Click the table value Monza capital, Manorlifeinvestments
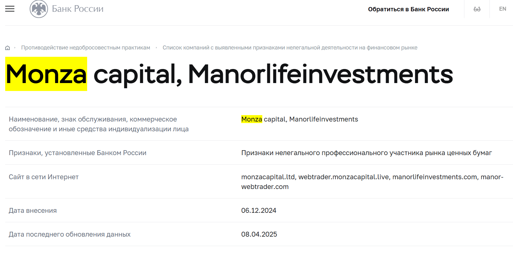 click(x=300, y=119)
